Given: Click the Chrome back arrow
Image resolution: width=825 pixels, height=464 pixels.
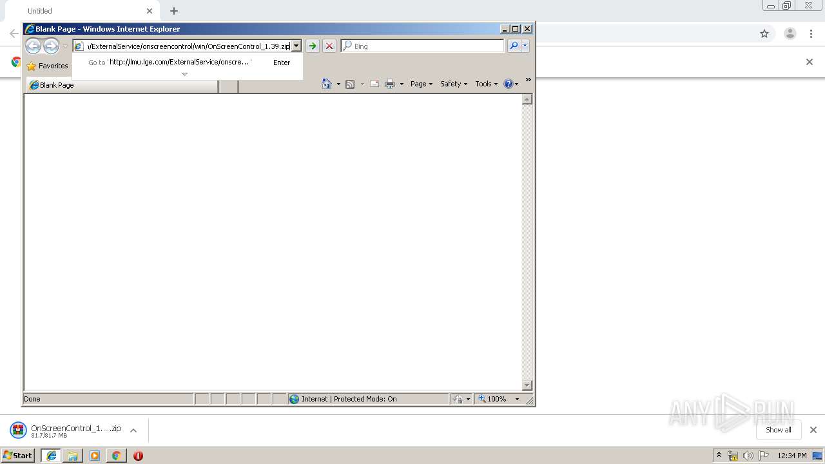Looking at the screenshot, I should point(14,34).
